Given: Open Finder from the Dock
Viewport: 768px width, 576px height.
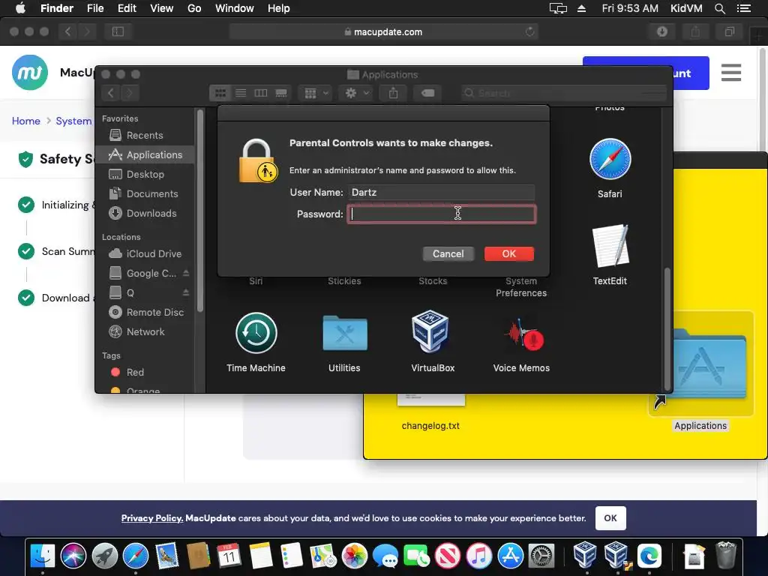Looking at the screenshot, I should coord(43,556).
